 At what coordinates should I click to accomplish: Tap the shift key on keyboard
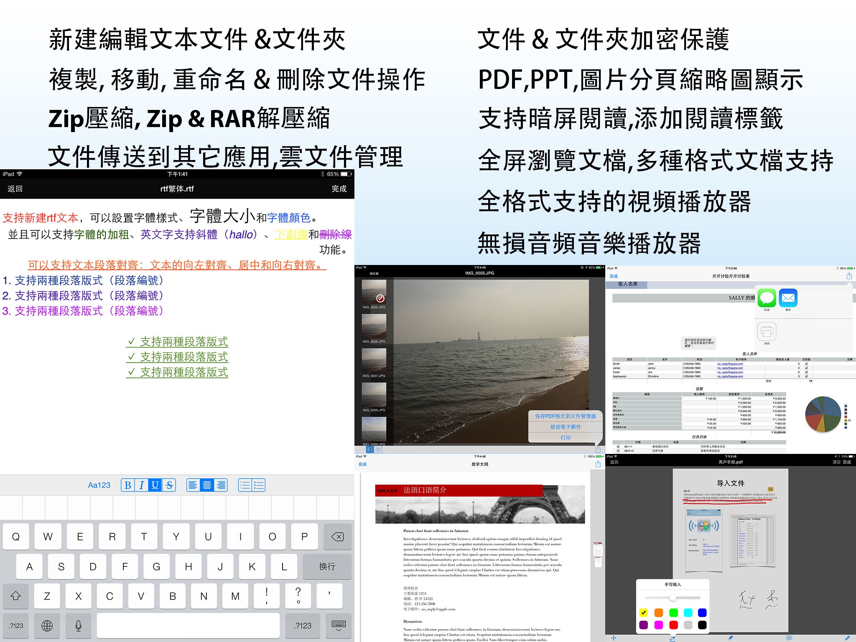click(16, 596)
